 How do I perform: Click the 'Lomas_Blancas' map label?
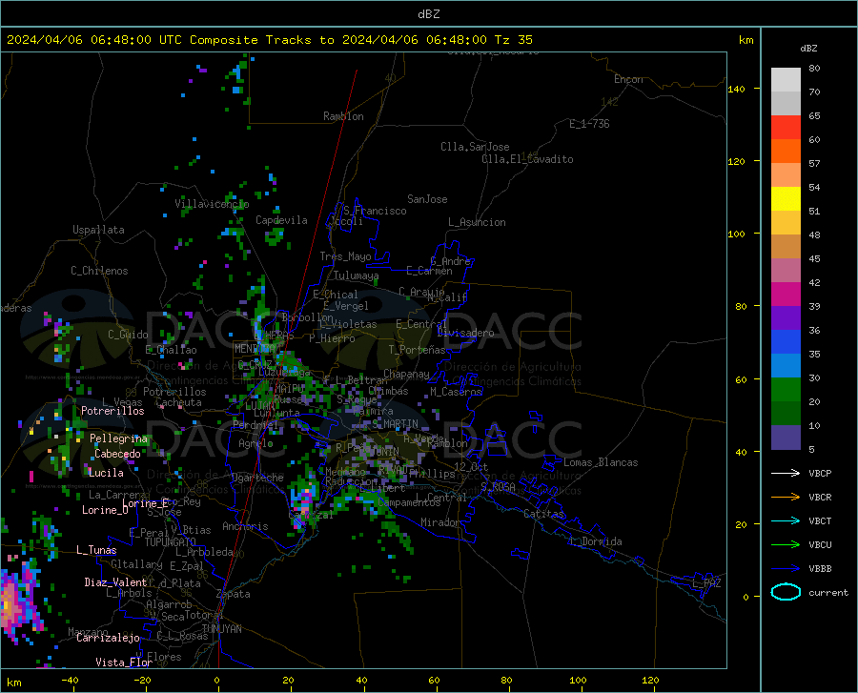pos(601,462)
